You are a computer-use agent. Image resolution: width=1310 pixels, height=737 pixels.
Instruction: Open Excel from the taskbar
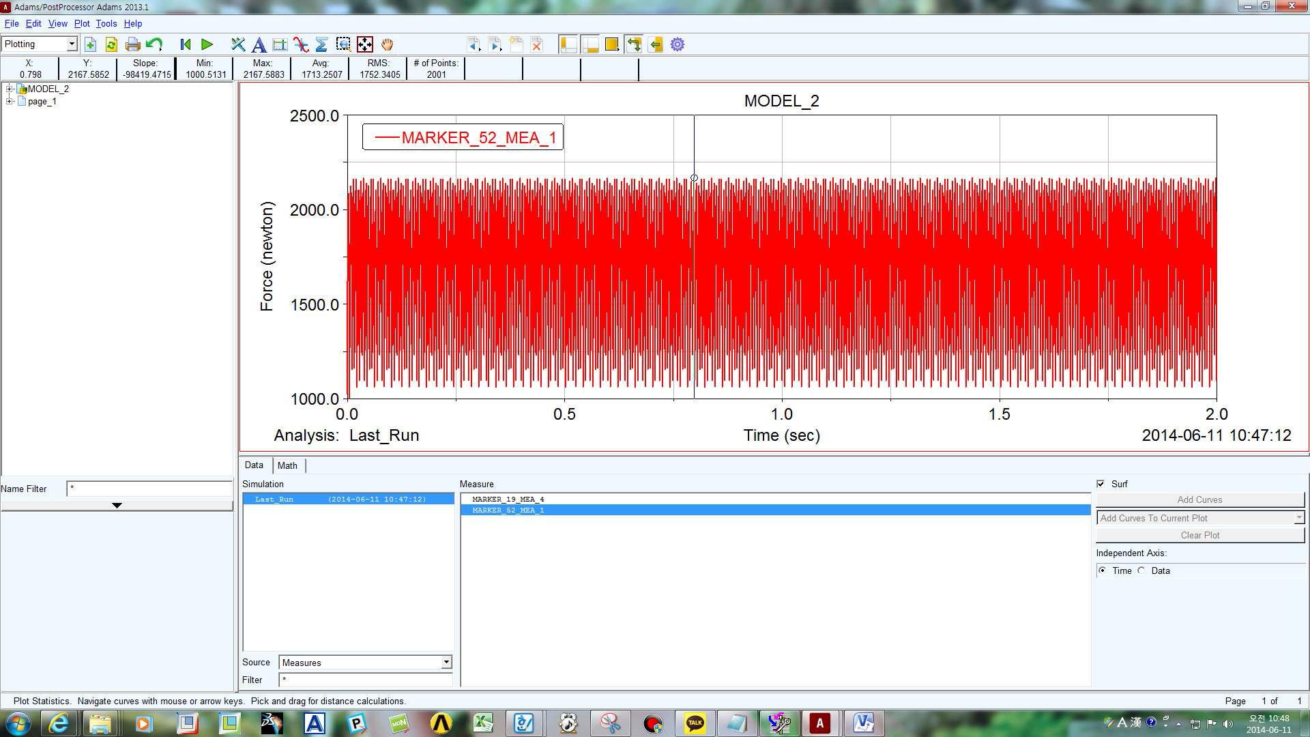(x=483, y=723)
